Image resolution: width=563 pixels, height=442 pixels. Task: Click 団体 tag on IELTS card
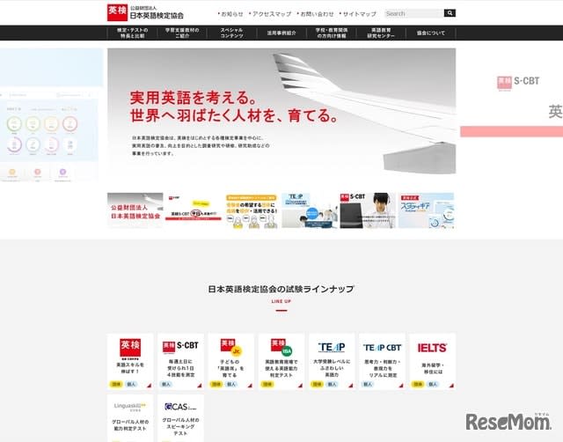[x=419, y=384]
